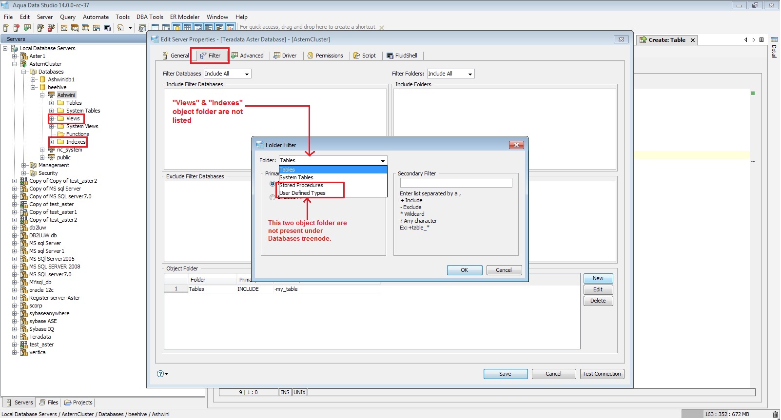The image size is (781, 420).
Task: Open the Script tab
Action: [x=365, y=56]
